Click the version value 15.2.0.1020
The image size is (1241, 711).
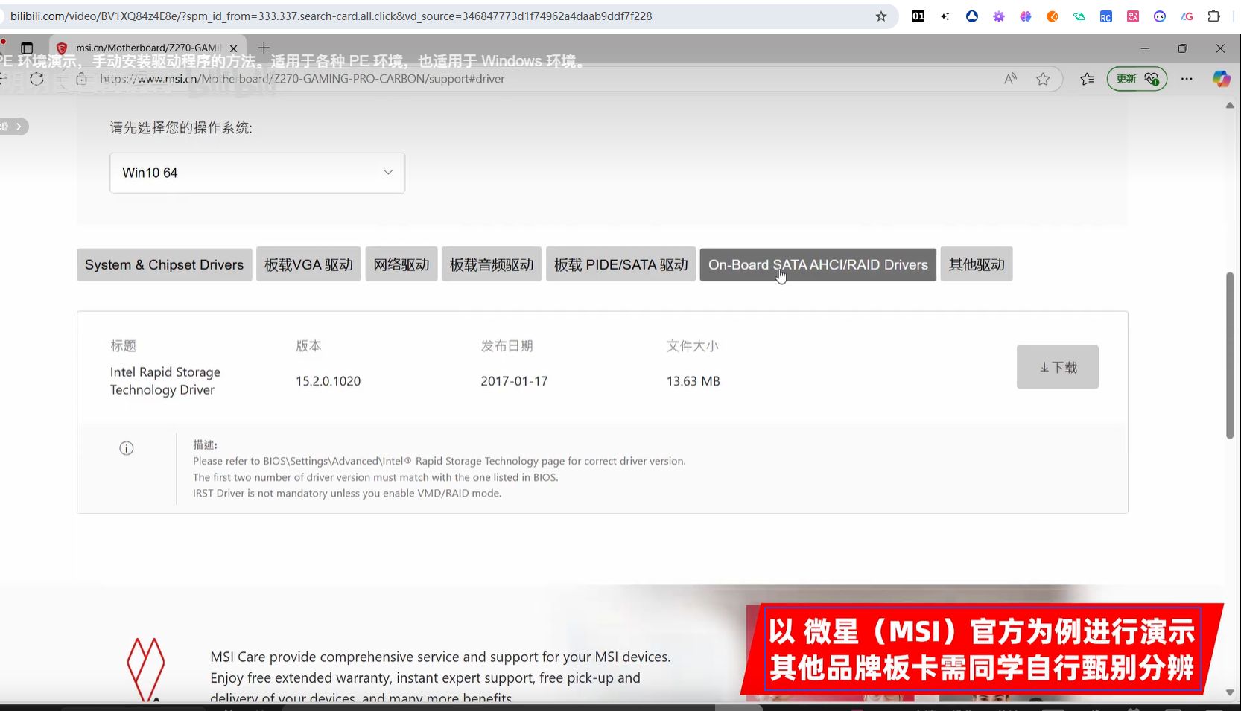coord(328,381)
